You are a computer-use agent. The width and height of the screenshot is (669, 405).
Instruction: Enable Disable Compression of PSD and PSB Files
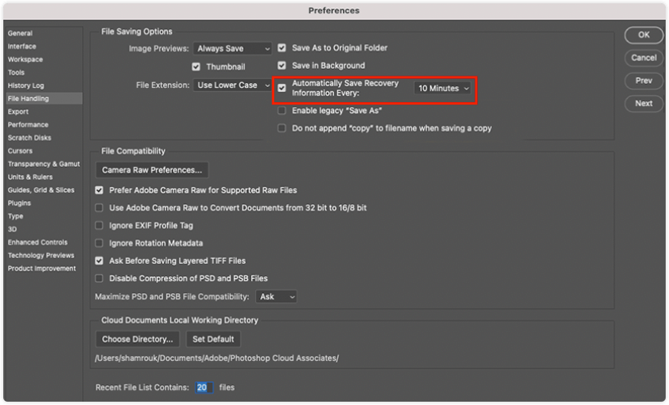99,278
